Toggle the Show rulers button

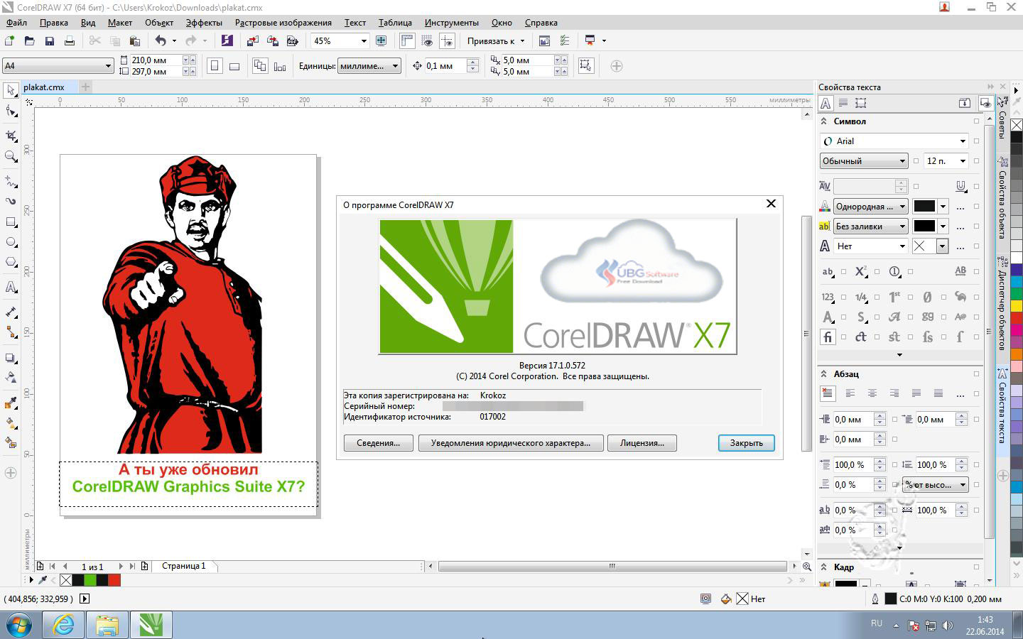point(407,40)
